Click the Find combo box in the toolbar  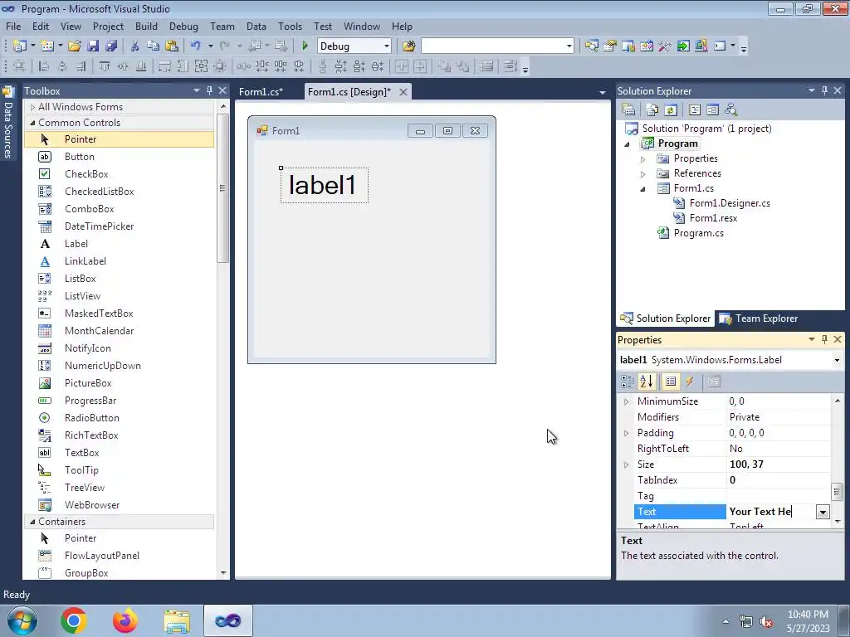497,46
